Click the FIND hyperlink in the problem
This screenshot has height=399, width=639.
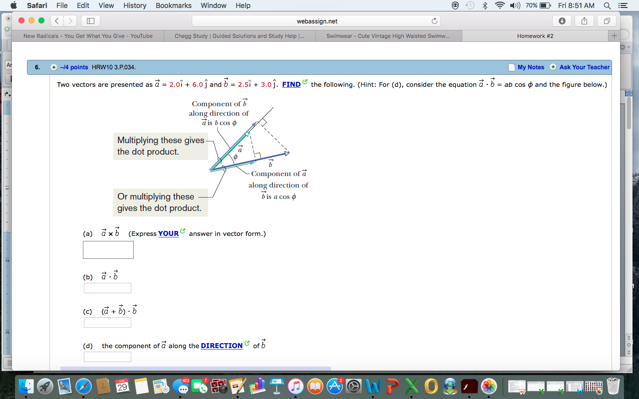pos(292,84)
